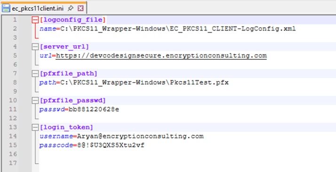This screenshot has height=172, width=336.
Task: Click the 'name' key on line 2
Action: click(48, 29)
